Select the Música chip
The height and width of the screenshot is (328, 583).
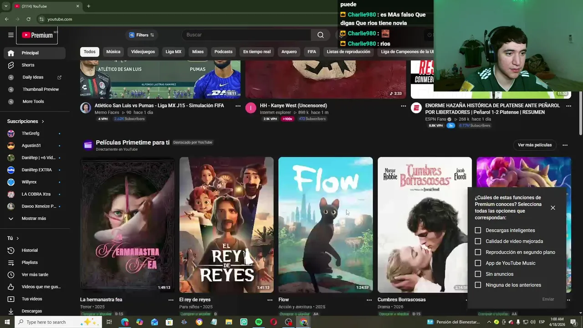113,52
